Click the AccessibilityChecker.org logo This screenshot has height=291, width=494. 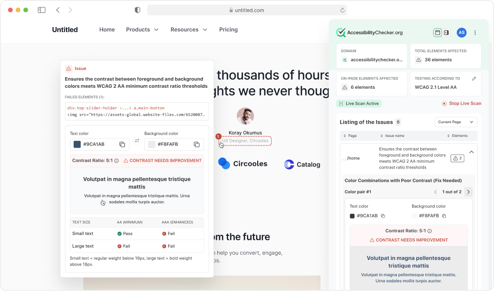tap(369, 32)
